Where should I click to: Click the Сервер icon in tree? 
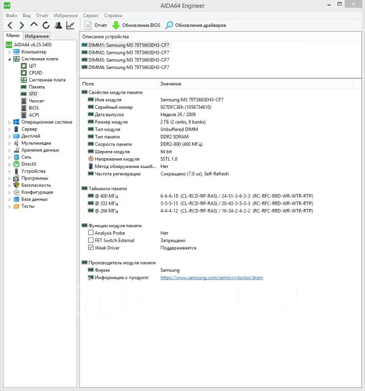(17, 129)
